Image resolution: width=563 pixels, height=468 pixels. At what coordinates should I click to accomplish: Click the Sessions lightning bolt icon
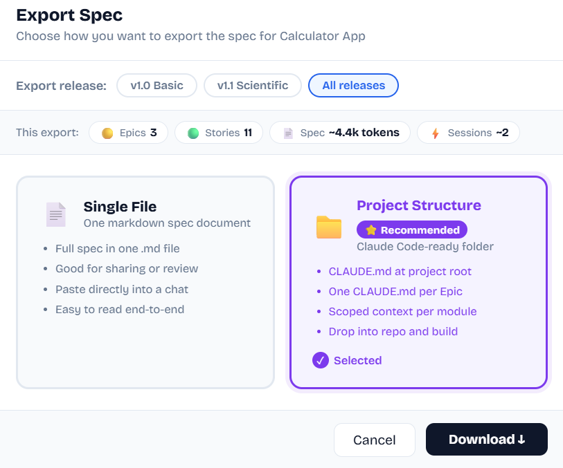click(436, 133)
